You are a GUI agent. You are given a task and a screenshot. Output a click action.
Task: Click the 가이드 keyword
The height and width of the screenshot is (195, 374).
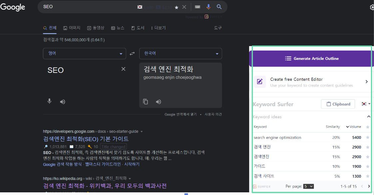pyautogui.click(x=259, y=166)
